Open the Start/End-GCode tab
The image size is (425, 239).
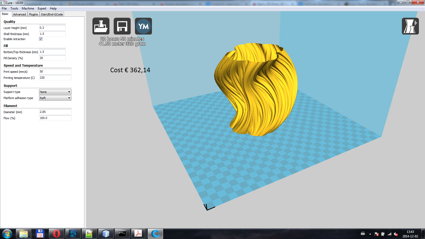52,14
